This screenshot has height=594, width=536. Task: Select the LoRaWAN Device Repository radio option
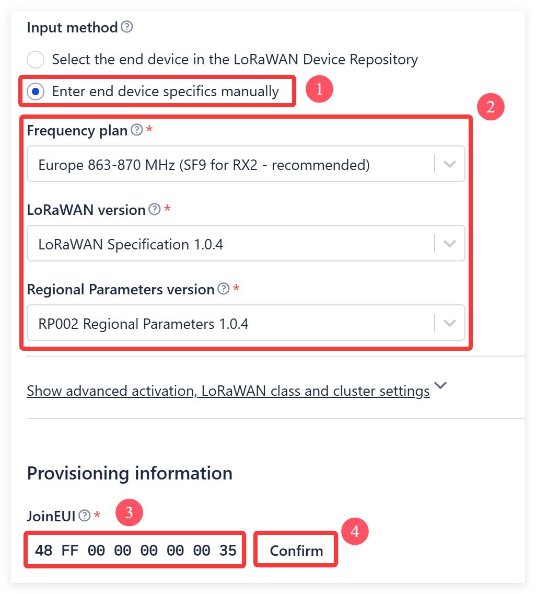(x=36, y=60)
